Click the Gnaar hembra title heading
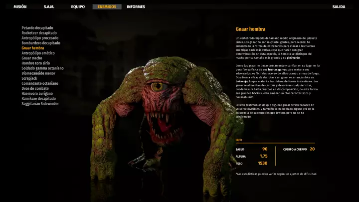This screenshot has width=359, height=202. point(250,29)
